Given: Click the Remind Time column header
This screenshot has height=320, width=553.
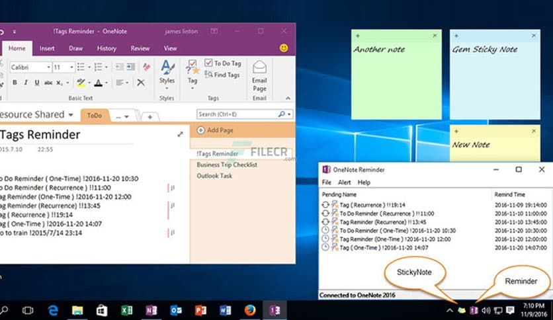Looking at the screenshot, I should (509, 194).
